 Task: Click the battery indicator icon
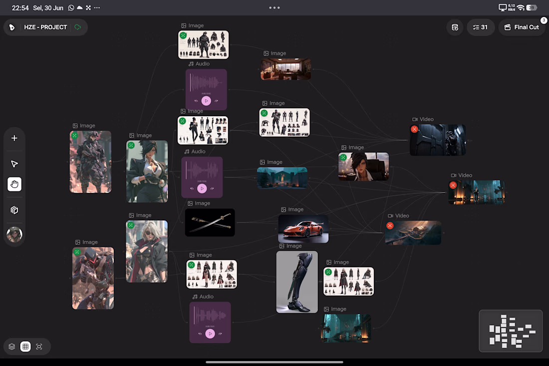click(532, 7)
